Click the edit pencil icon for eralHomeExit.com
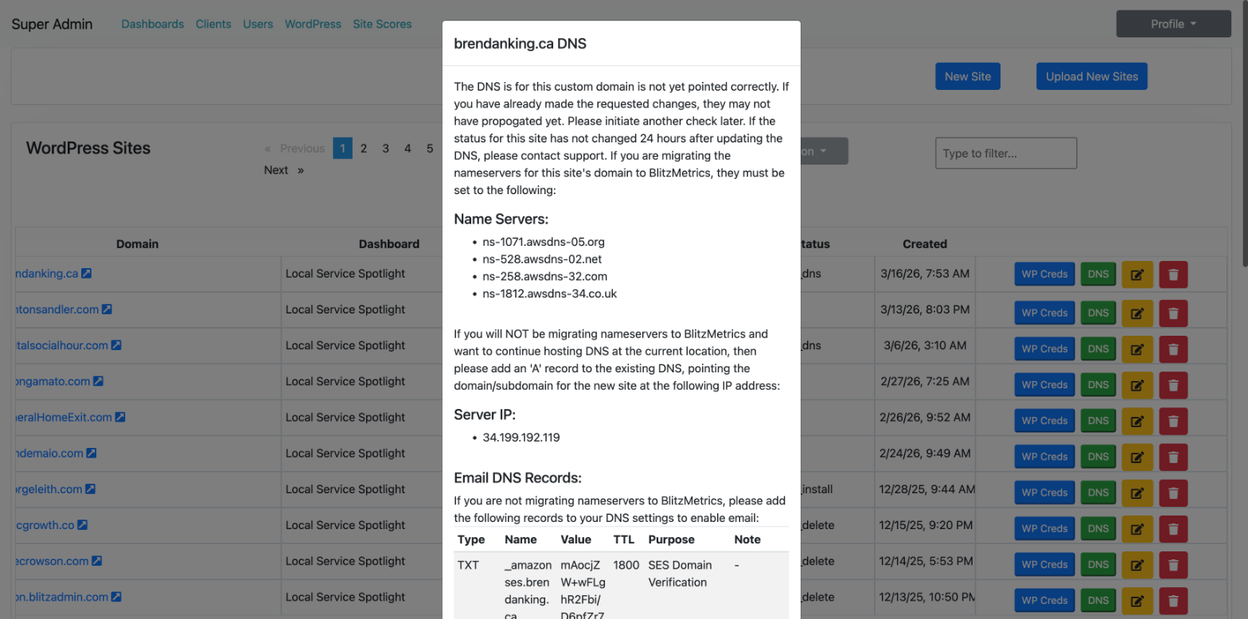This screenshot has height=619, width=1248. (1137, 420)
